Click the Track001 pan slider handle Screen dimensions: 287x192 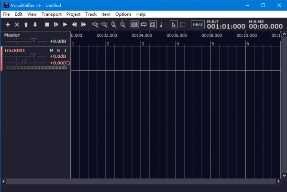[x=25, y=63]
